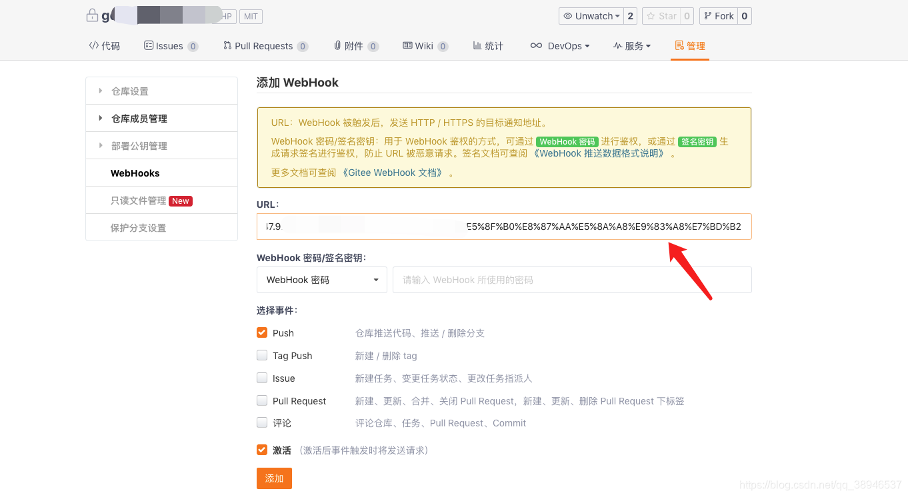Click the MIT license badge

[250, 17]
